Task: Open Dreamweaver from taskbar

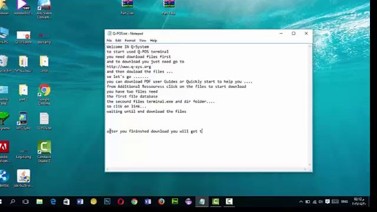Action: [x=175, y=201]
